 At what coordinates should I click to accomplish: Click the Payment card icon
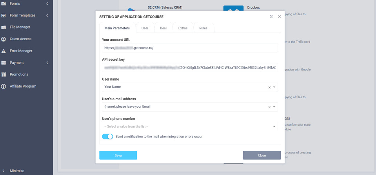(x=4, y=63)
